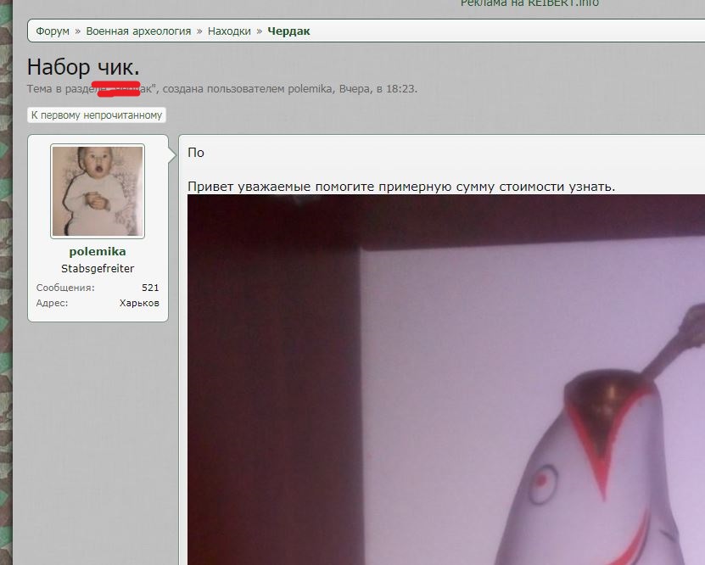Click the green polemika username under the avatar
Screen dimensions: 705x565
click(98, 252)
